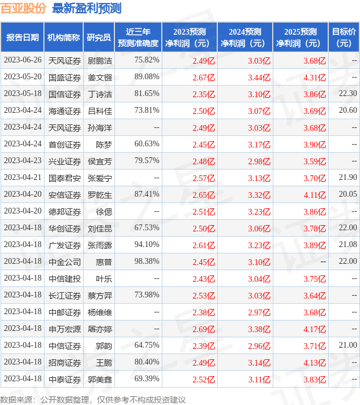Click institution 中信证券
The width and height of the screenshot is (360, 405).
65,347
